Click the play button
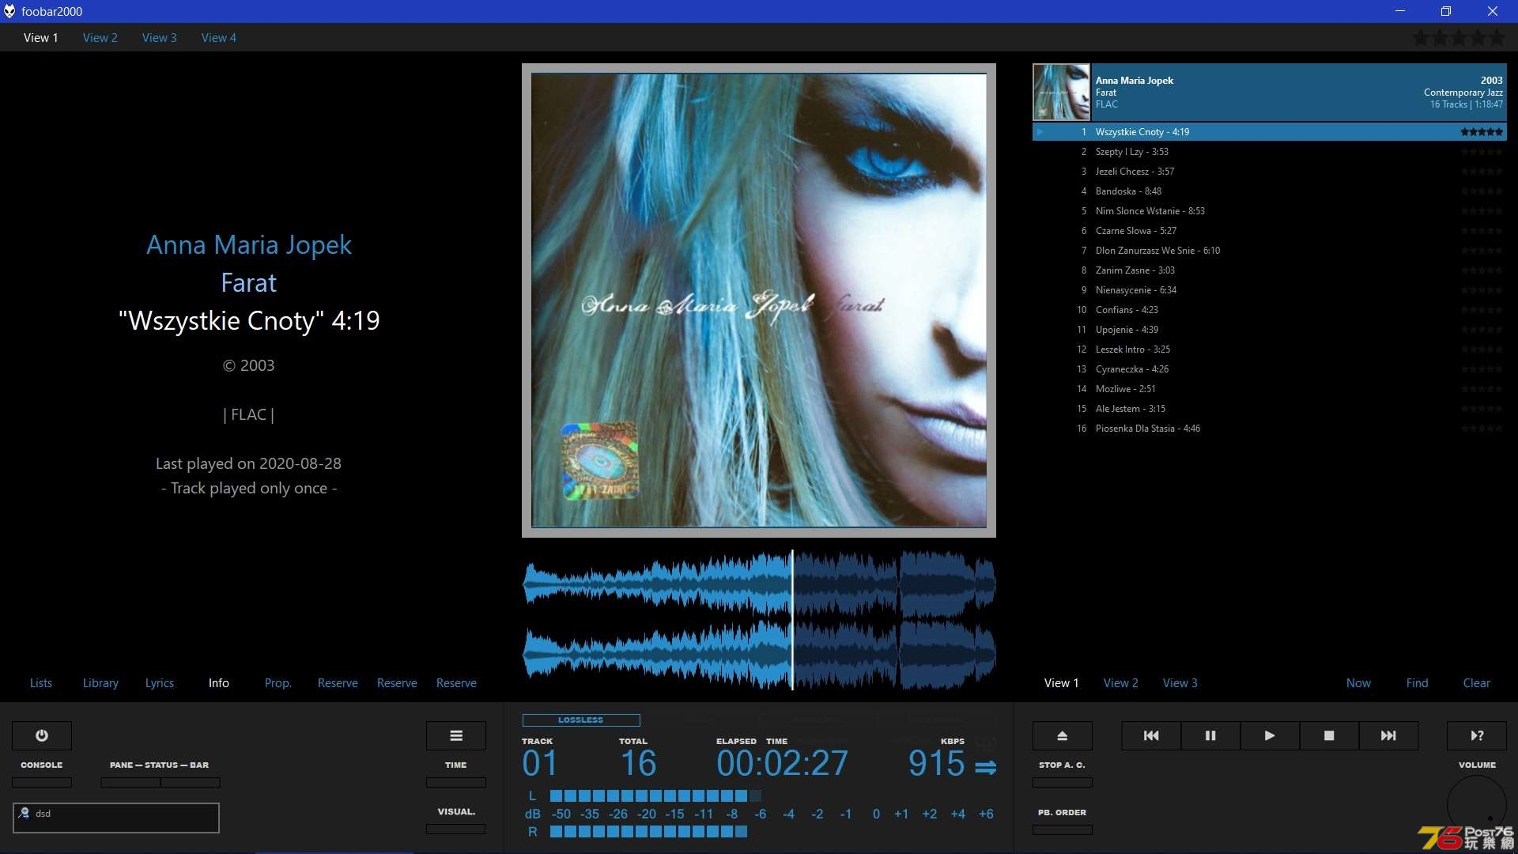The image size is (1518, 854). pos(1270,735)
